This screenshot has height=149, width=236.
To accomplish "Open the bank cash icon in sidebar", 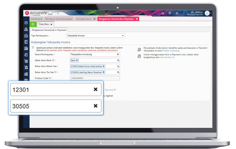I will 26,48.
